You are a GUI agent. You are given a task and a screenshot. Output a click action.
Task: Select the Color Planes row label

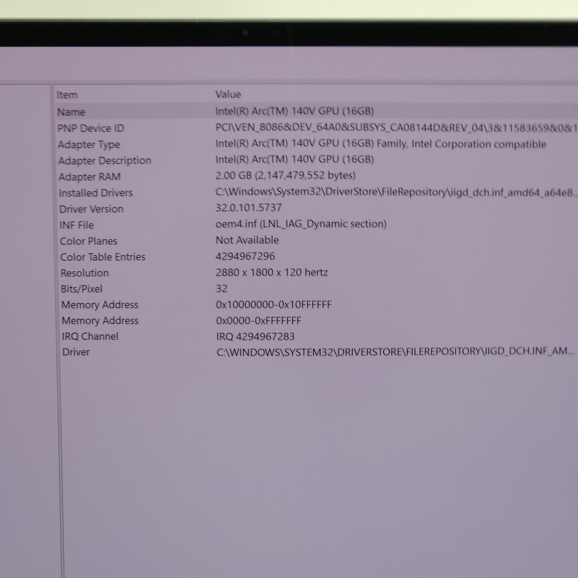(88, 241)
